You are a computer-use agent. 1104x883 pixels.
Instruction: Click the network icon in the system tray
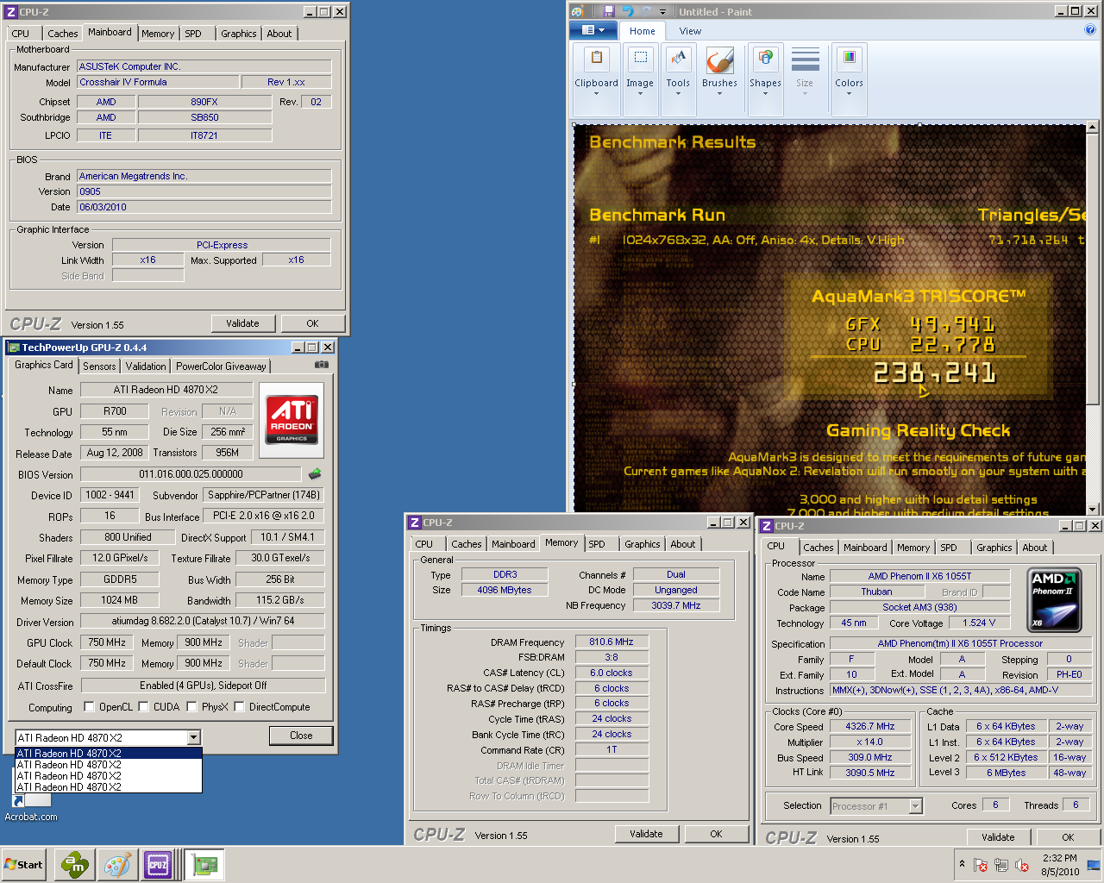point(1001,865)
